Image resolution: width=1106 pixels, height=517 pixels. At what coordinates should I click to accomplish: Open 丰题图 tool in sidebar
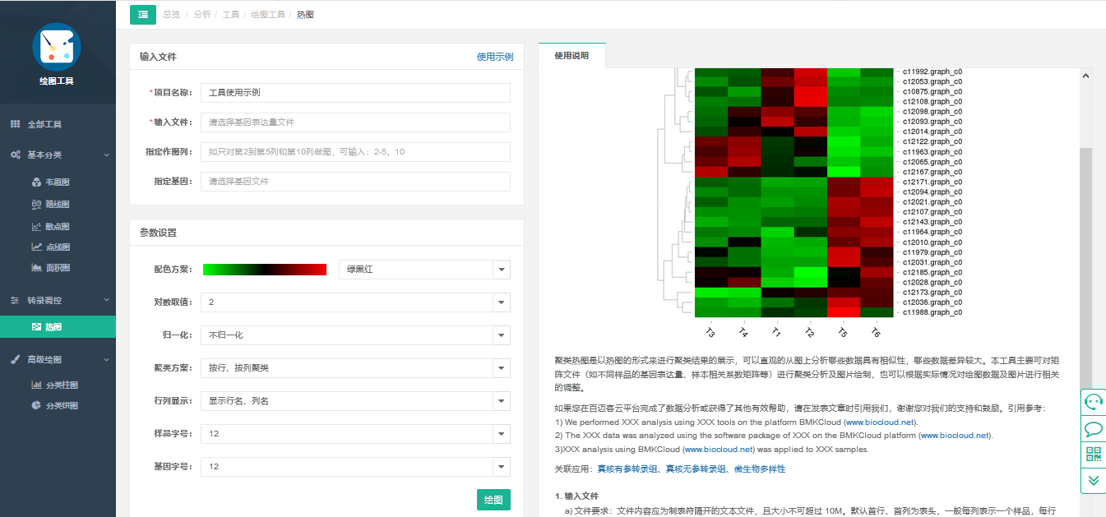click(x=57, y=182)
